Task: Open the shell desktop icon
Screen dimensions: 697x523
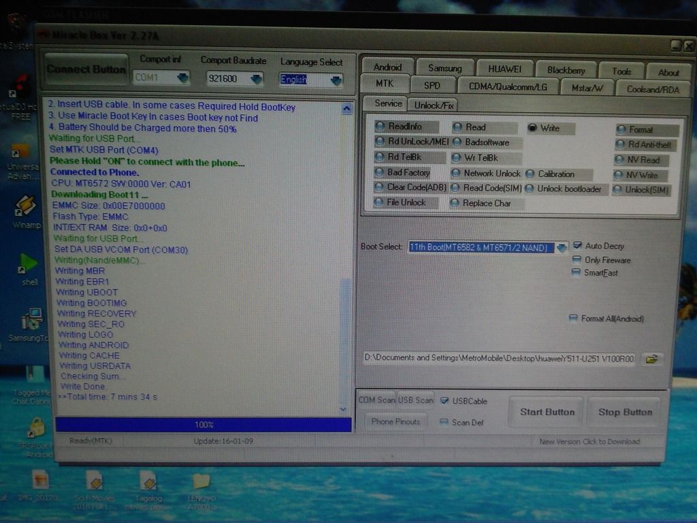Action: pyautogui.click(x=29, y=262)
